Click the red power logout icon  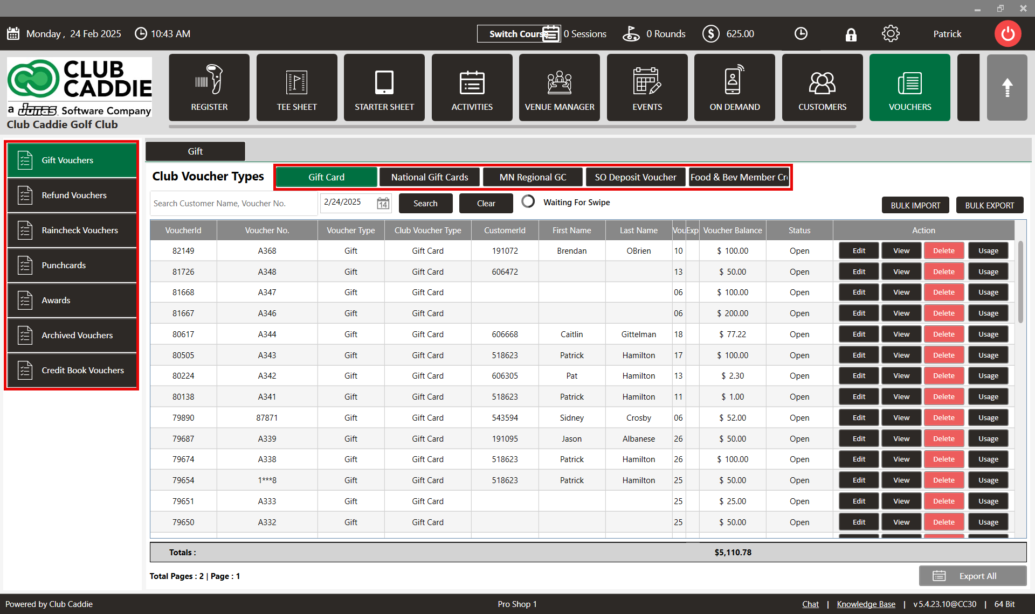[x=1007, y=34]
